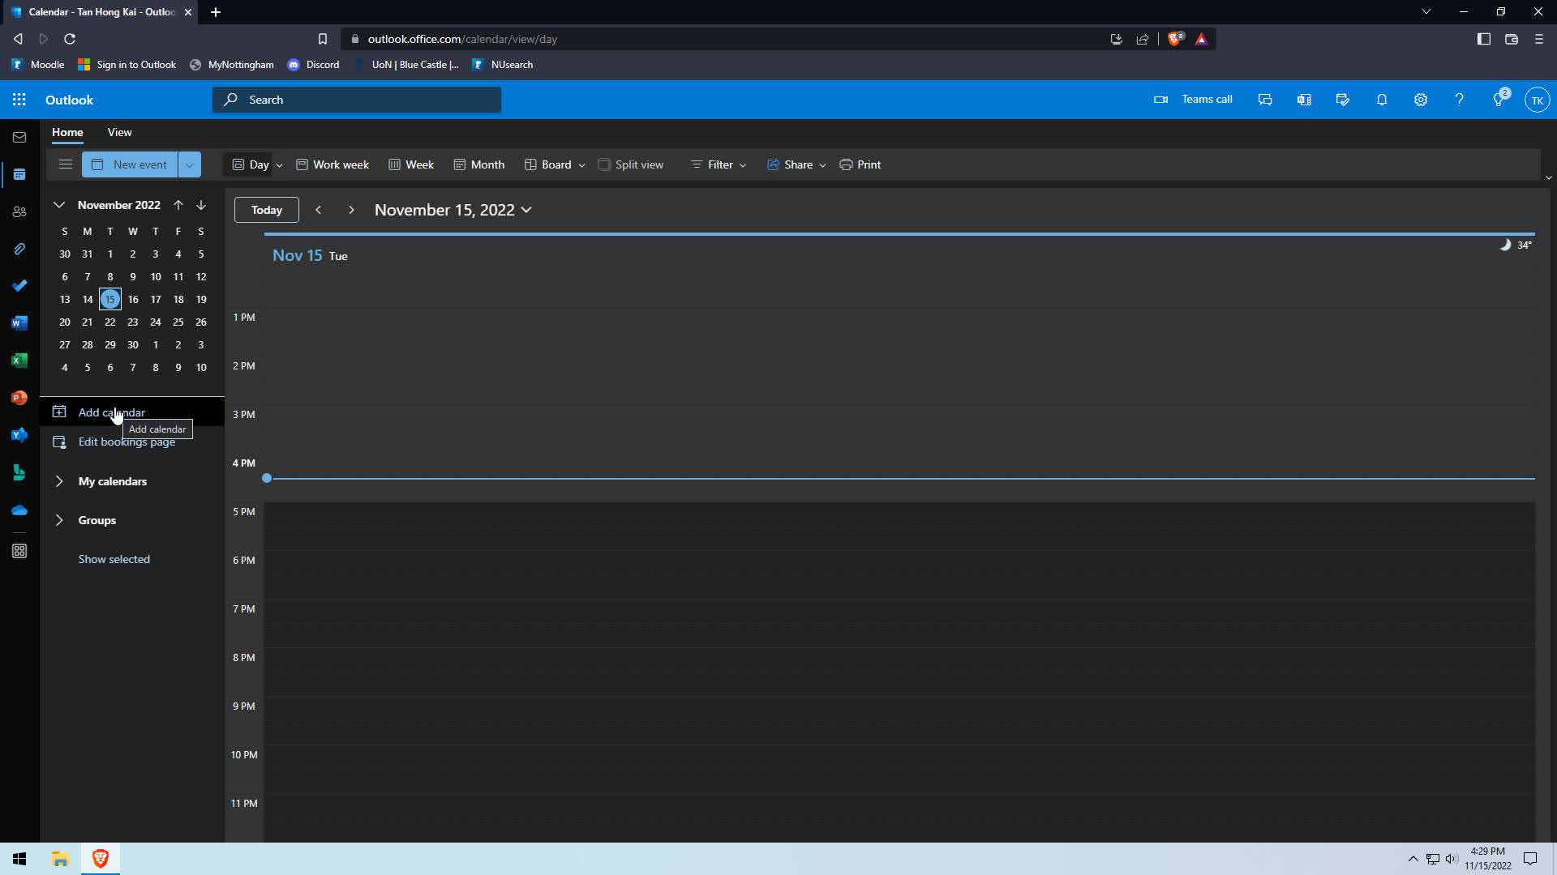1557x875 pixels.
Task: Open Outlook settings gear
Action: click(1421, 100)
